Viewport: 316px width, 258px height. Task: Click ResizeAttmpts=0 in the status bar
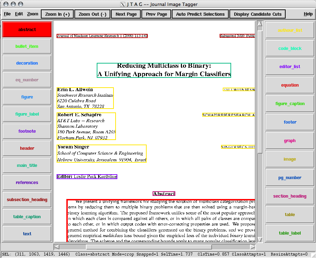[289, 254]
